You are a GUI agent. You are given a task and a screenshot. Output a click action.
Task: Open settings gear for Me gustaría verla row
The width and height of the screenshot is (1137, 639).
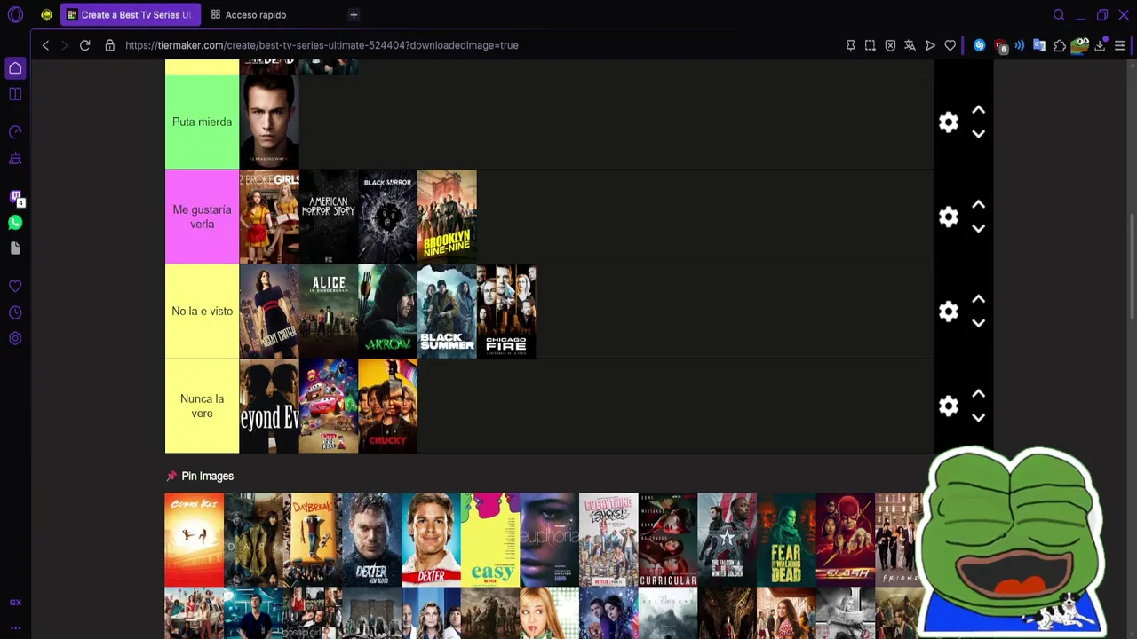pos(949,217)
